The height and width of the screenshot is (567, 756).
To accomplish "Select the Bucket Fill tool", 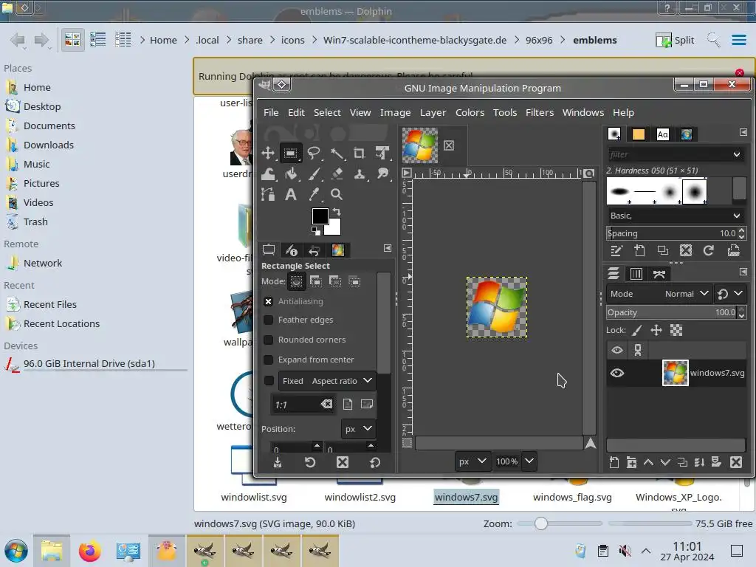I will (x=291, y=174).
